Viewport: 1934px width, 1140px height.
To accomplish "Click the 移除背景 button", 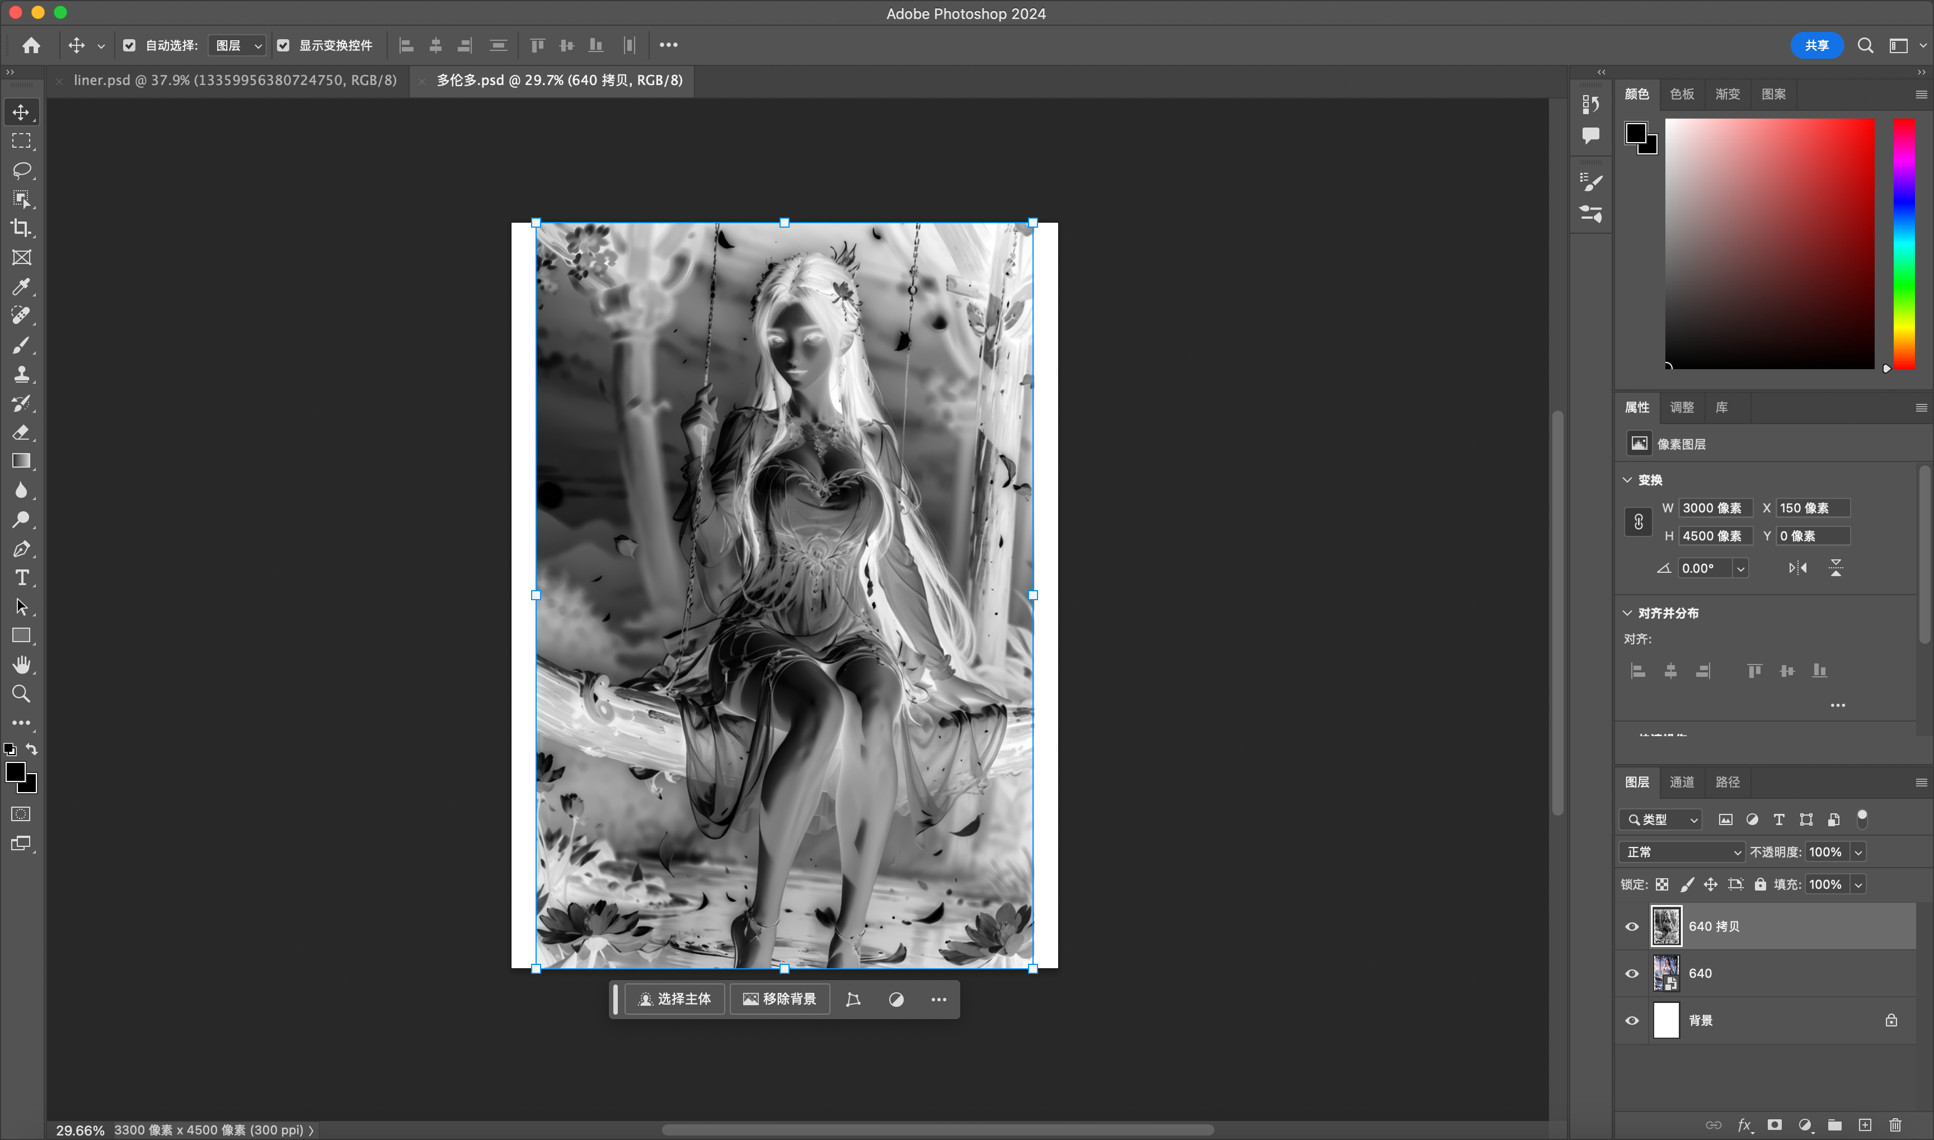I will 780,1000.
